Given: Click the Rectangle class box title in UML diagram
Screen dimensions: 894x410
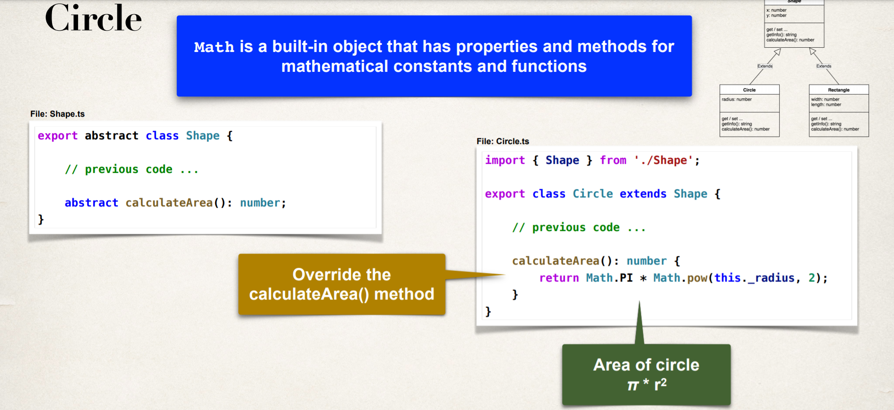Looking at the screenshot, I should (839, 90).
